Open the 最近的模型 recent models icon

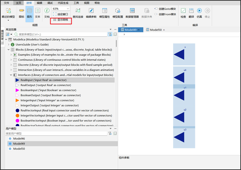click(8, 11)
